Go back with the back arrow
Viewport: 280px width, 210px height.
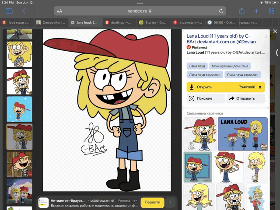coord(24,11)
